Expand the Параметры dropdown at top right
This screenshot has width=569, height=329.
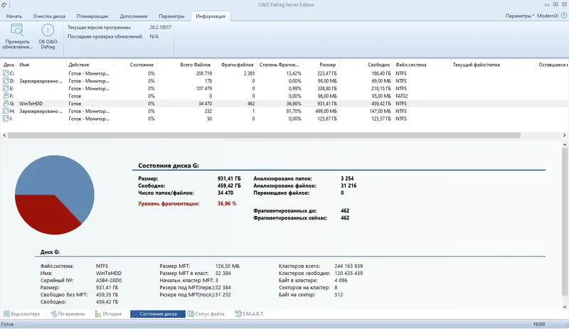click(520, 16)
